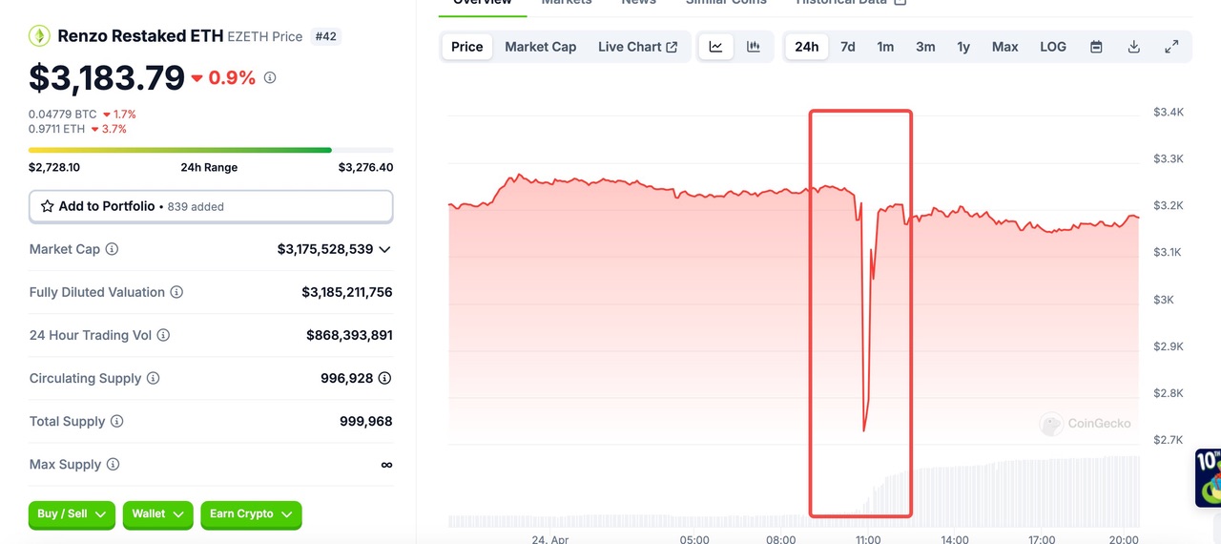The image size is (1221, 544).
Task: Click the info icon next to Circulating Supply
Action: 153,378
